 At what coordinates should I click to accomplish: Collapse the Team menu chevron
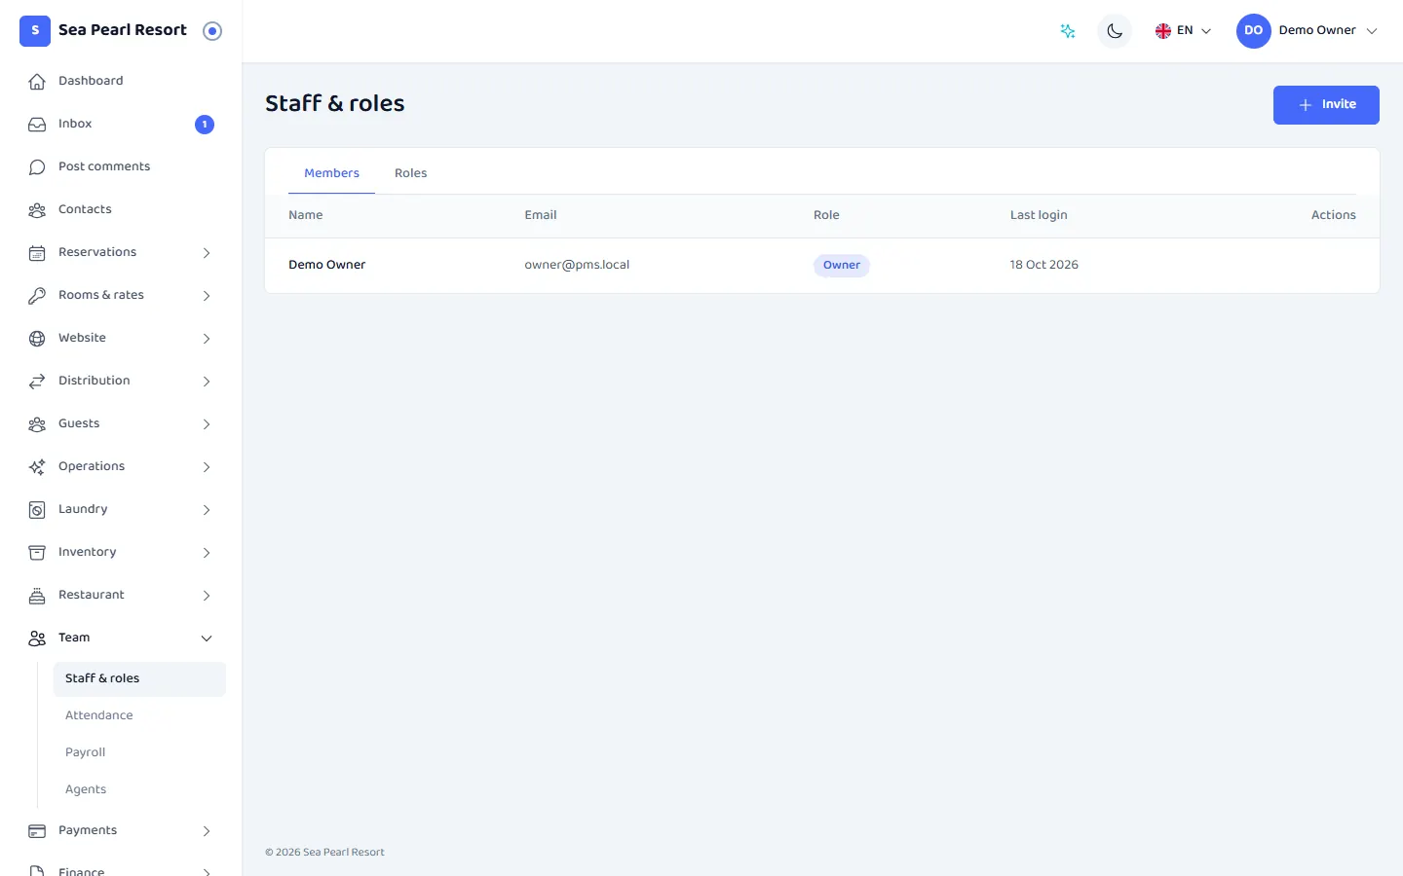[x=207, y=639]
